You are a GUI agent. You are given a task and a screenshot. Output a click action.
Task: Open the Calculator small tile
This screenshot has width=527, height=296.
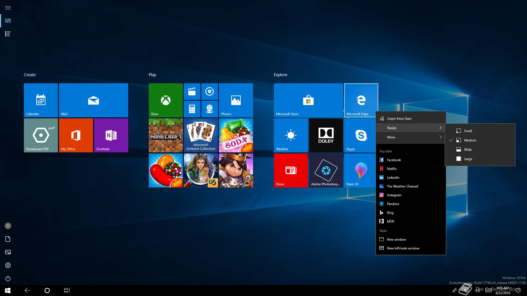(192, 109)
